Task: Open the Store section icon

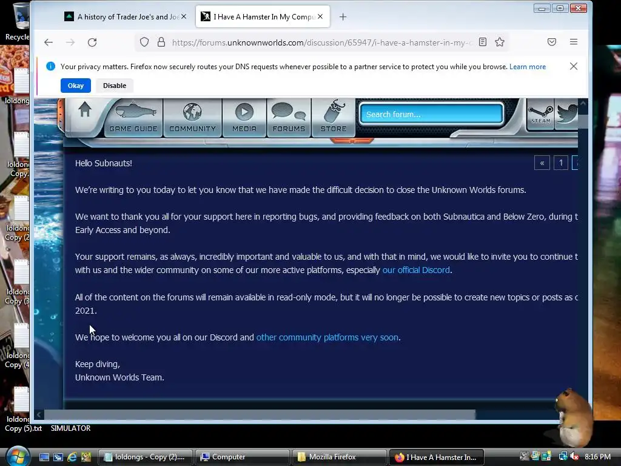Action: [334, 118]
